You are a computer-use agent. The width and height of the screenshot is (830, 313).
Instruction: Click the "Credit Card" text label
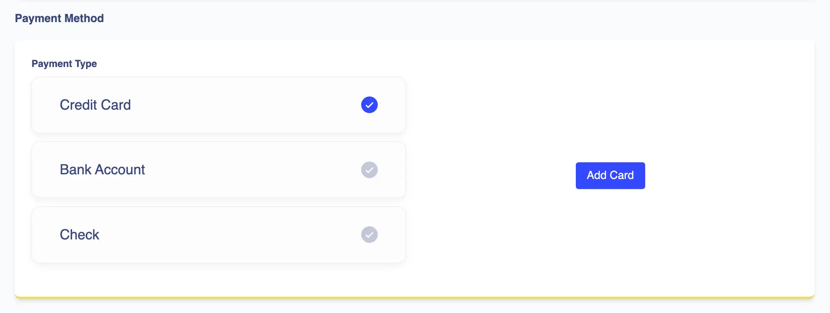[95, 105]
